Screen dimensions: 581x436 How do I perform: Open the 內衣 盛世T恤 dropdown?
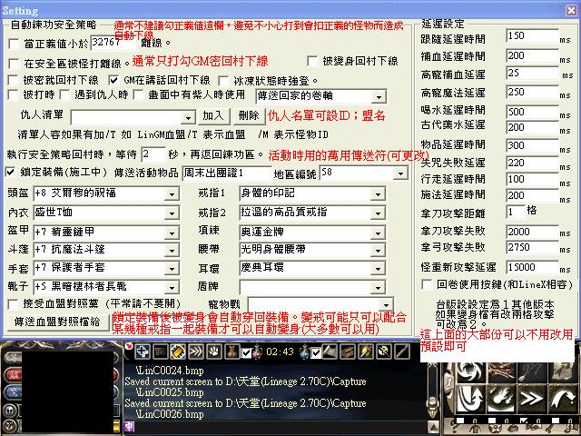click(x=172, y=213)
